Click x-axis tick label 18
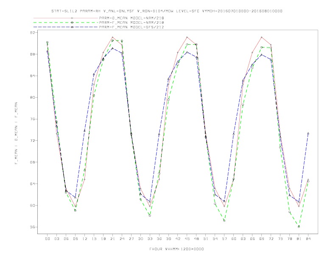Image resolution: width=336 pixels, height=260 pixels. pyautogui.click(x=103, y=239)
